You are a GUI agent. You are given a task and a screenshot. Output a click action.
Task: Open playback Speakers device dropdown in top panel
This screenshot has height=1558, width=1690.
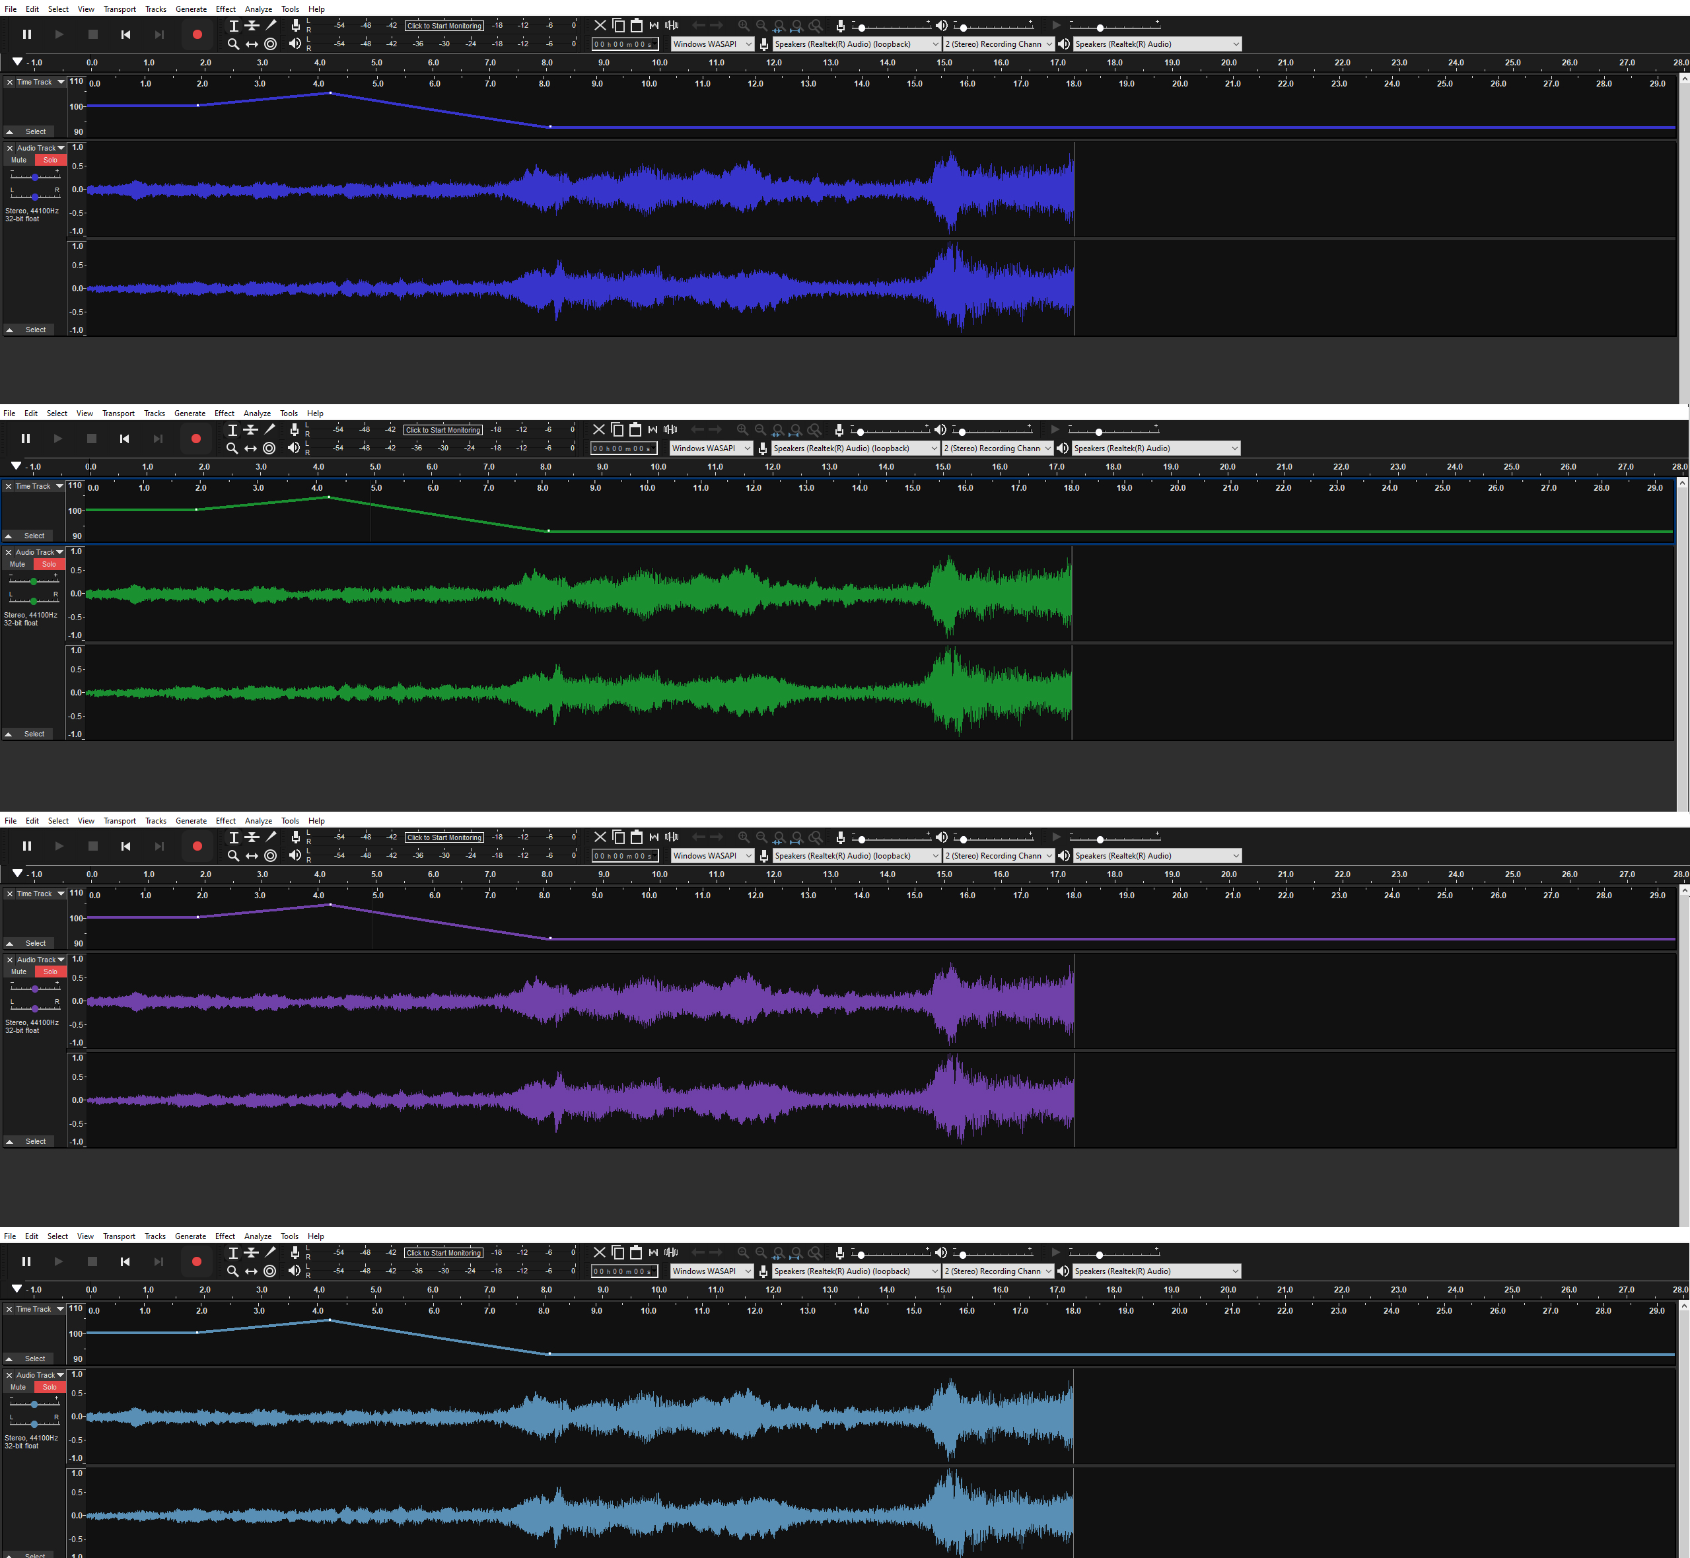[x=1156, y=44]
